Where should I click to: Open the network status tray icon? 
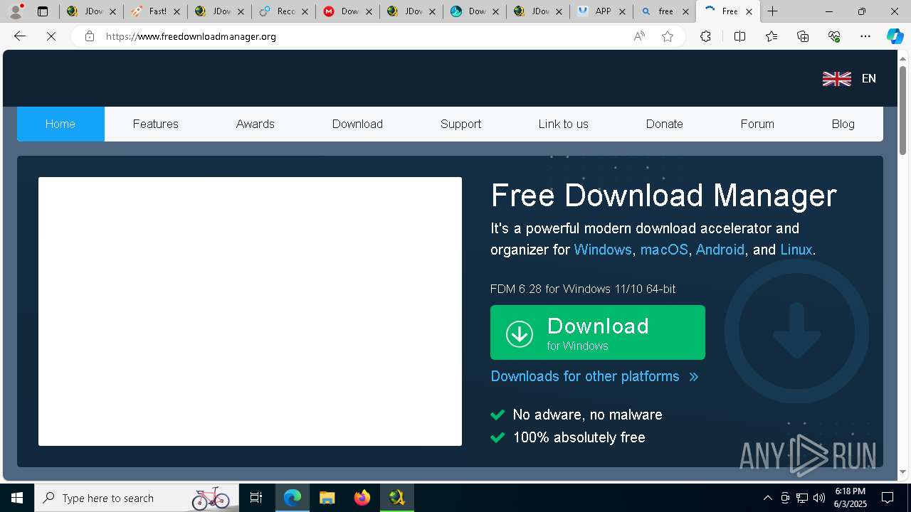click(802, 498)
